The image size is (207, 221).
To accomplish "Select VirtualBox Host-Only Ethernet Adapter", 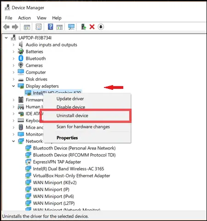I will [71, 176].
